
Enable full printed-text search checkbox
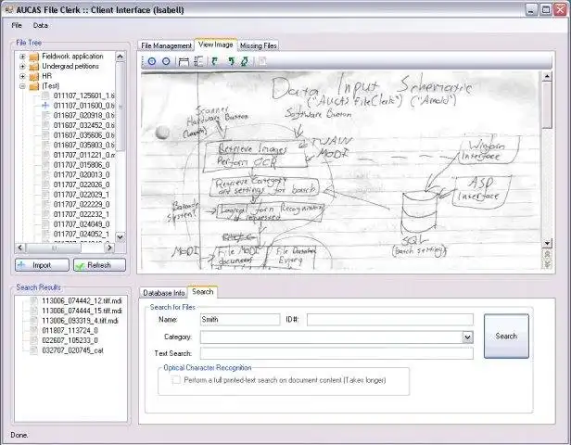(x=176, y=380)
